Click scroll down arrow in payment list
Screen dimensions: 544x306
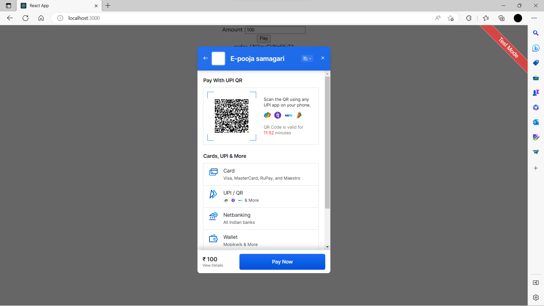(327, 247)
